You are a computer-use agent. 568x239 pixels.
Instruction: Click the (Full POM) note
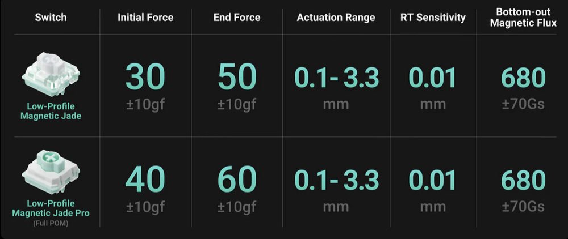(x=51, y=222)
